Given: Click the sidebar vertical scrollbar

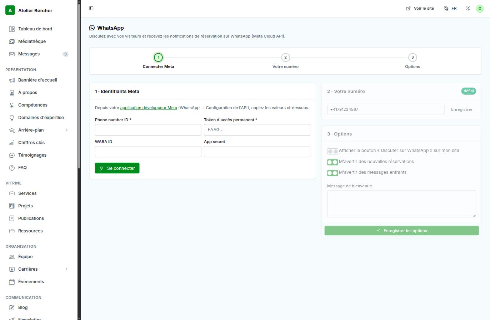Looking at the screenshot, I should [x=79, y=86].
